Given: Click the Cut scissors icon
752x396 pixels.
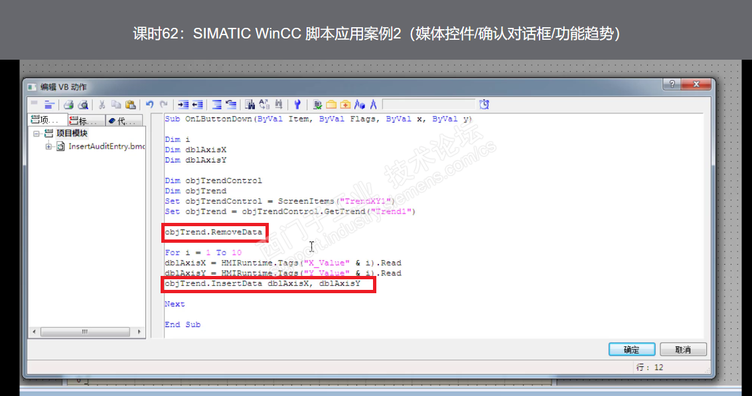Looking at the screenshot, I should 102,105.
